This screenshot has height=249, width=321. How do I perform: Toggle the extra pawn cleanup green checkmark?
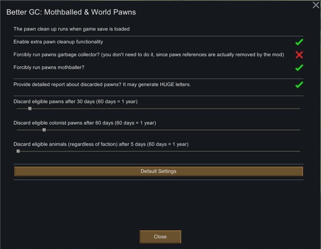[x=299, y=42]
